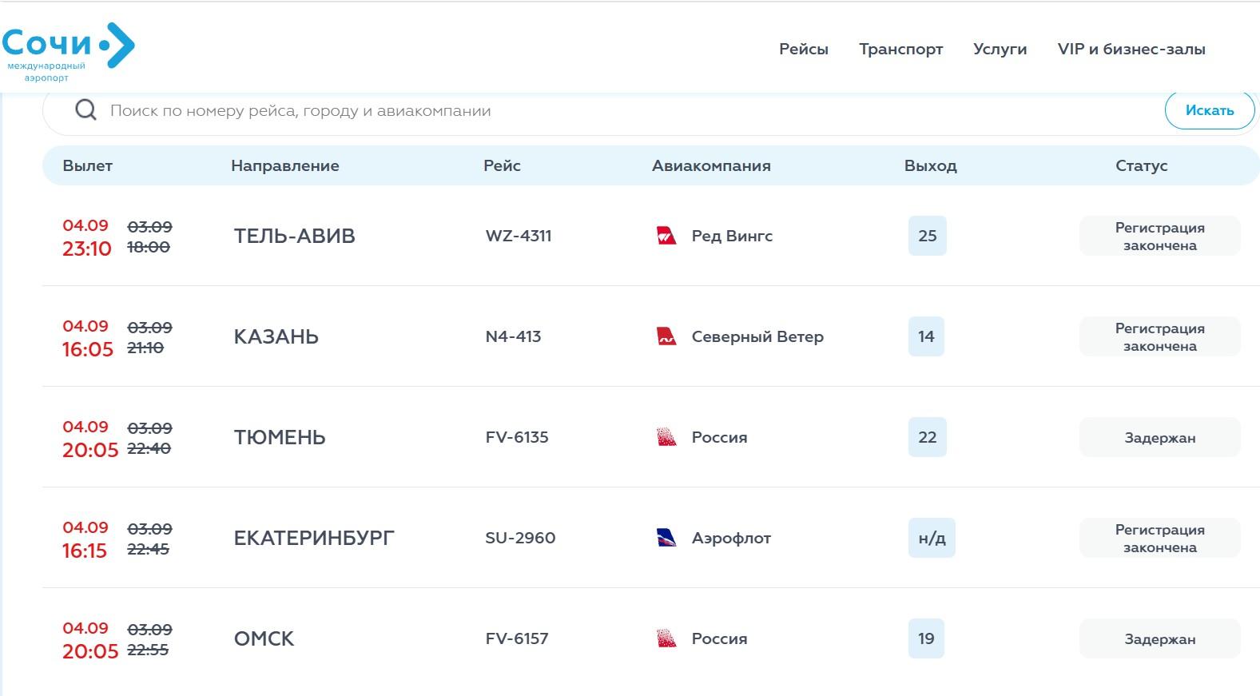Image resolution: width=1260 pixels, height=696 pixels.
Task: Open the Рейсы menu item
Action: (x=804, y=49)
